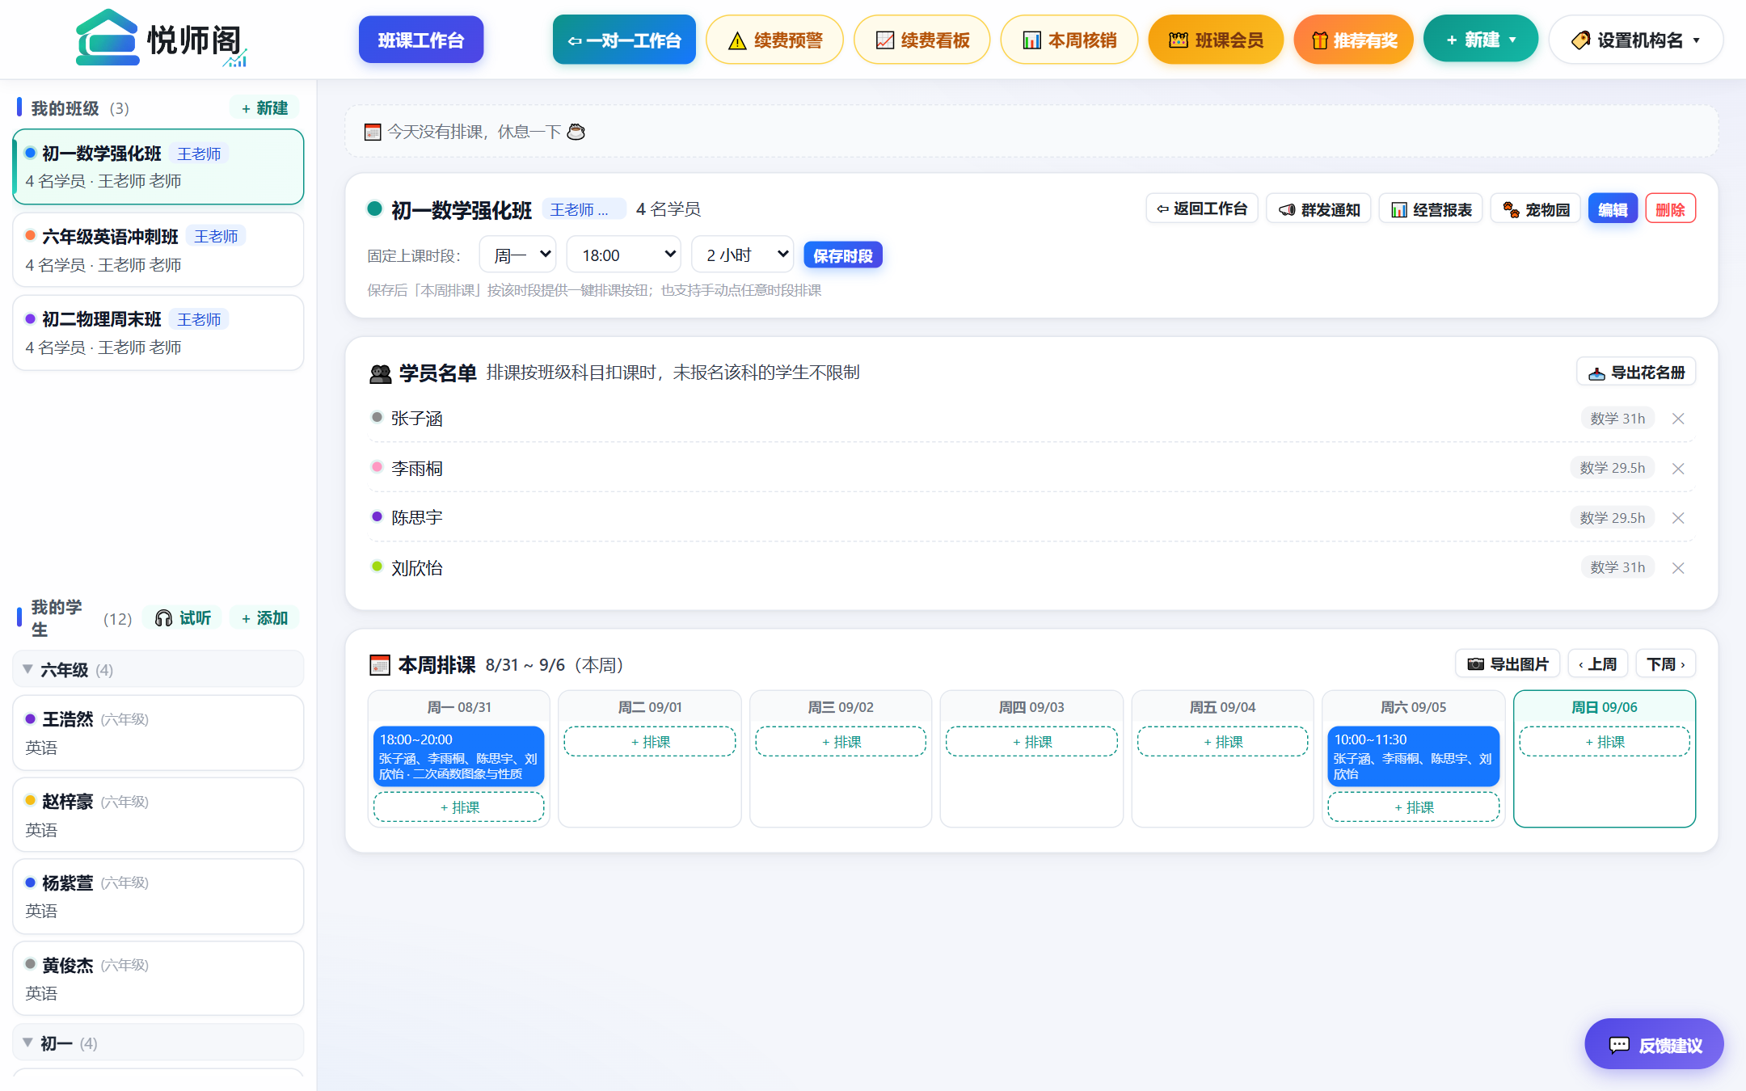Image resolution: width=1746 pixels, height=1091 pixels.
Task: Click 推荐有奖 gift button
Action: (1353, 40)
